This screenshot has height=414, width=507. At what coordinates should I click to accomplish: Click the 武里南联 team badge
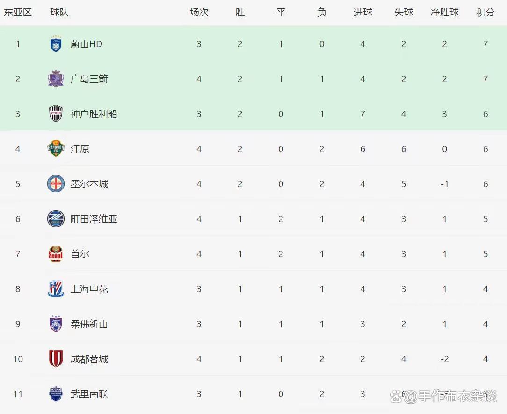56,394
